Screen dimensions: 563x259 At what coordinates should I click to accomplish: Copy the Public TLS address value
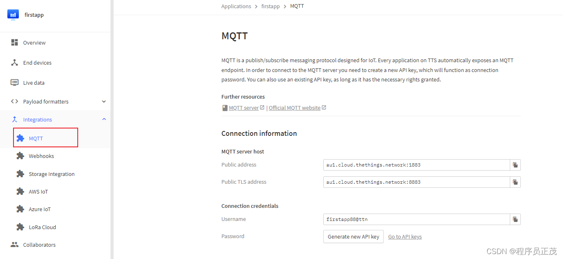click(515, 182)
